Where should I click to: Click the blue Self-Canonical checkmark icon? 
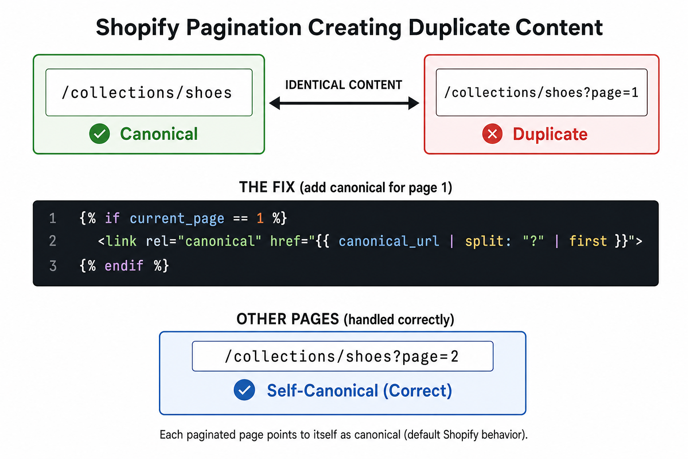[x=245, y=390]
